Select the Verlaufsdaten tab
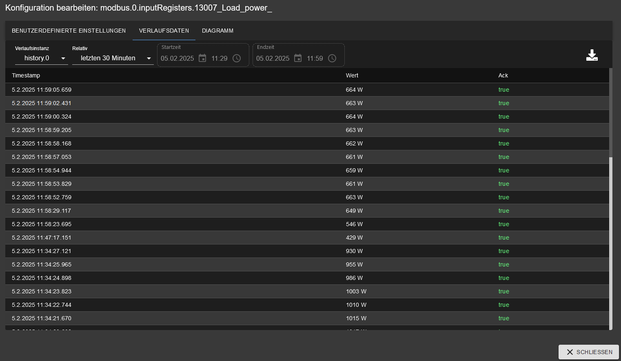This screenshot has width=621, height=361. [x=164, y=31]
